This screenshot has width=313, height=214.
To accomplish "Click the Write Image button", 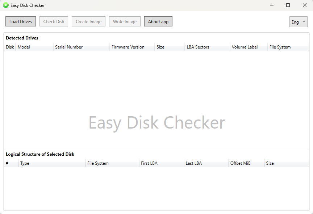I will (125, 21).
